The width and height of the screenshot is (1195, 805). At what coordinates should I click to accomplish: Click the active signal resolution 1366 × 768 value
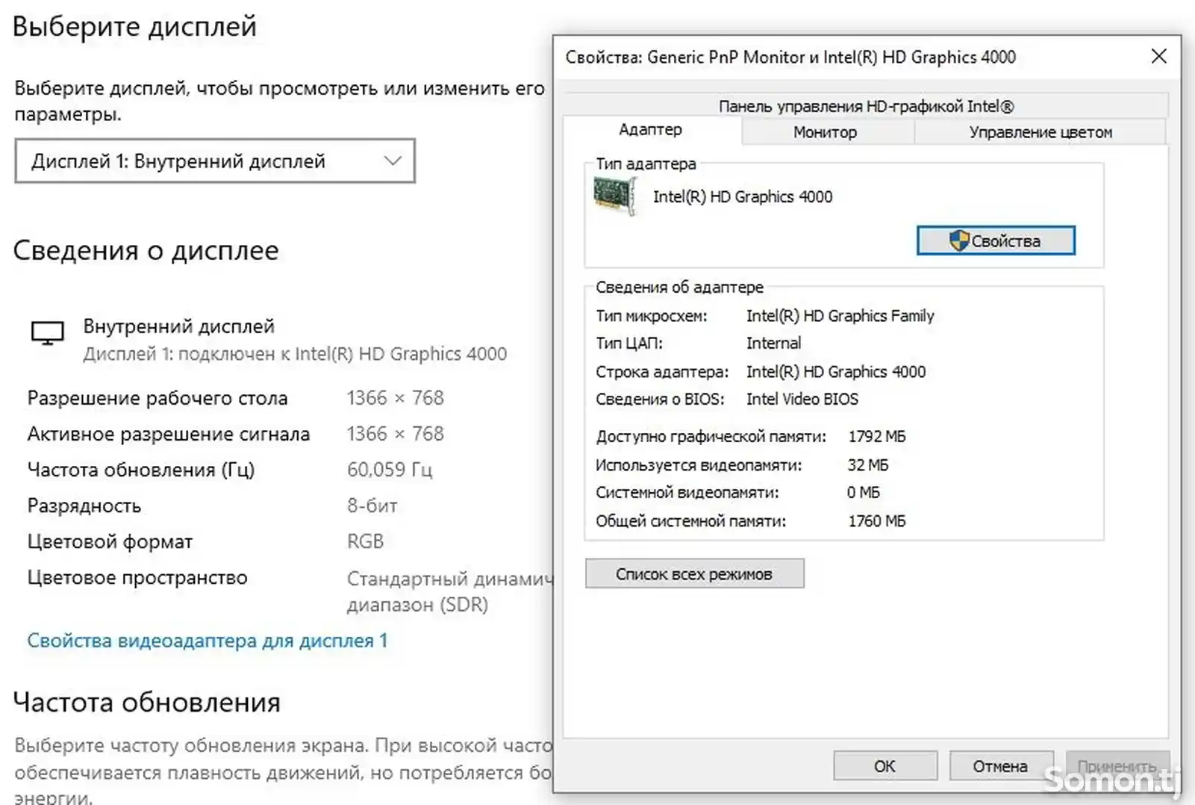click(395, 434)
